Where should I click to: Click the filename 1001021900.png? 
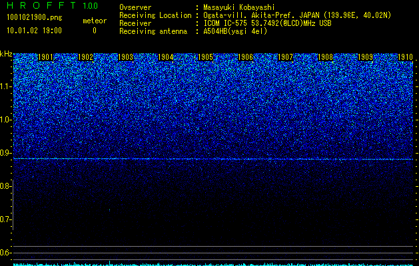click(34, 18)
